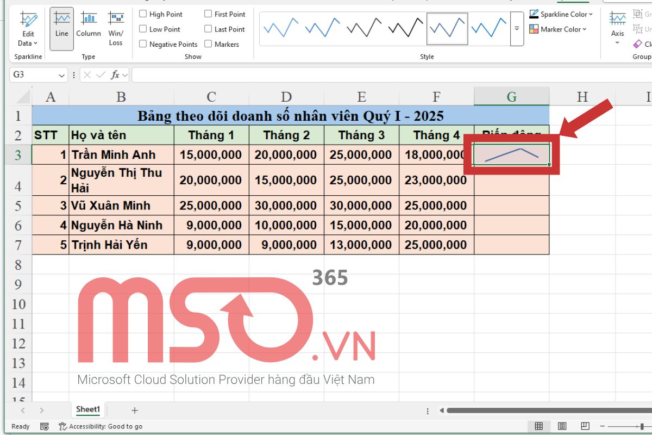
Task: Select column D header
Action: click(x=286, y=97)
